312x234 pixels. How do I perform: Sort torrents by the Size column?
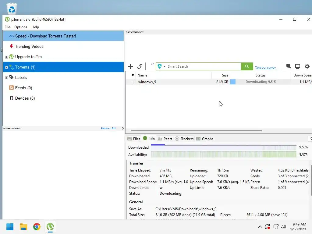click(x=221, y=75)
